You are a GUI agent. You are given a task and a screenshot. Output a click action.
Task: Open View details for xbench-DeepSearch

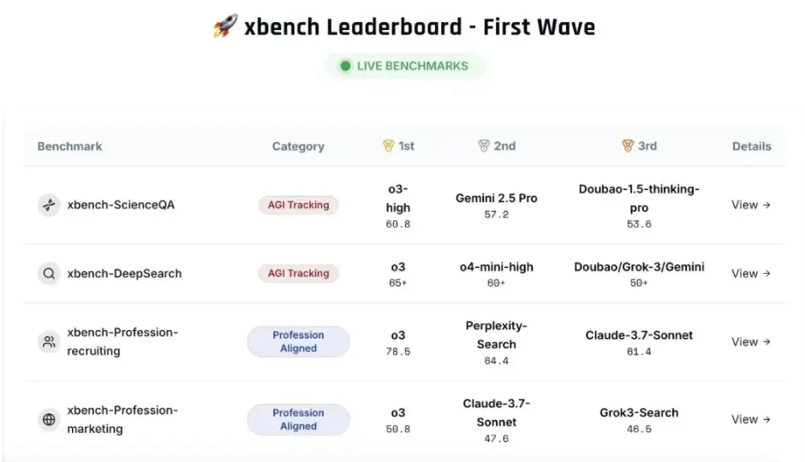point(751,273)
